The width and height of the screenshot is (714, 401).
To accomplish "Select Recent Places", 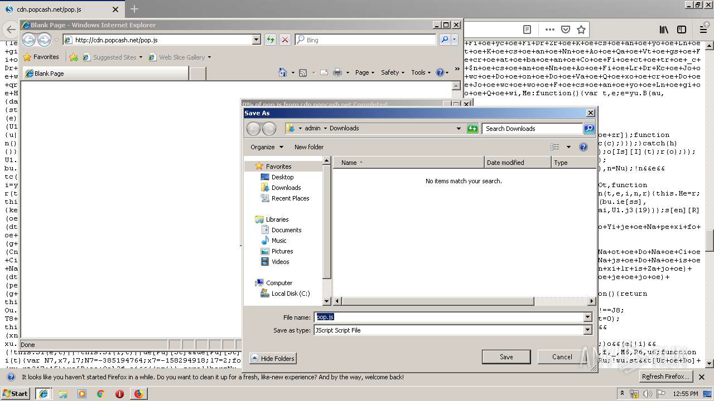I will (x=290, y=198).
